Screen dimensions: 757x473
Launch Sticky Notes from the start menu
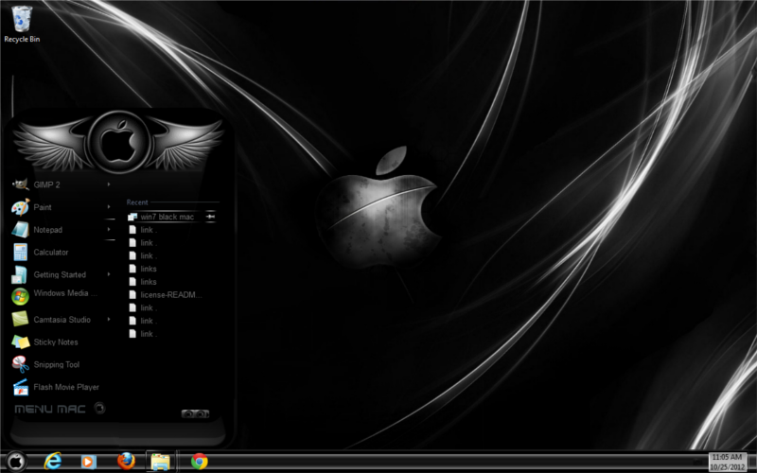[x=61, y=342]
